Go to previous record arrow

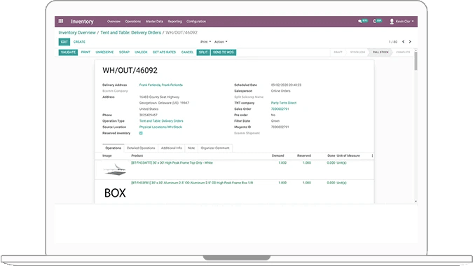point(404,42)
